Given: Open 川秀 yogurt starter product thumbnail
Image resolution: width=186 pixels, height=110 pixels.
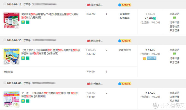Looking at the screenshot, I should 11,99.
